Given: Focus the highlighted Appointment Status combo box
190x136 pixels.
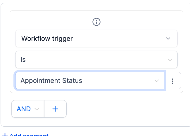Looking at the screenshot, I should 90,81.
